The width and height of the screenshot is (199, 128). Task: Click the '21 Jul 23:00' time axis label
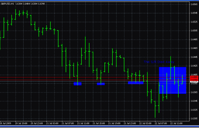click(130, 123)
